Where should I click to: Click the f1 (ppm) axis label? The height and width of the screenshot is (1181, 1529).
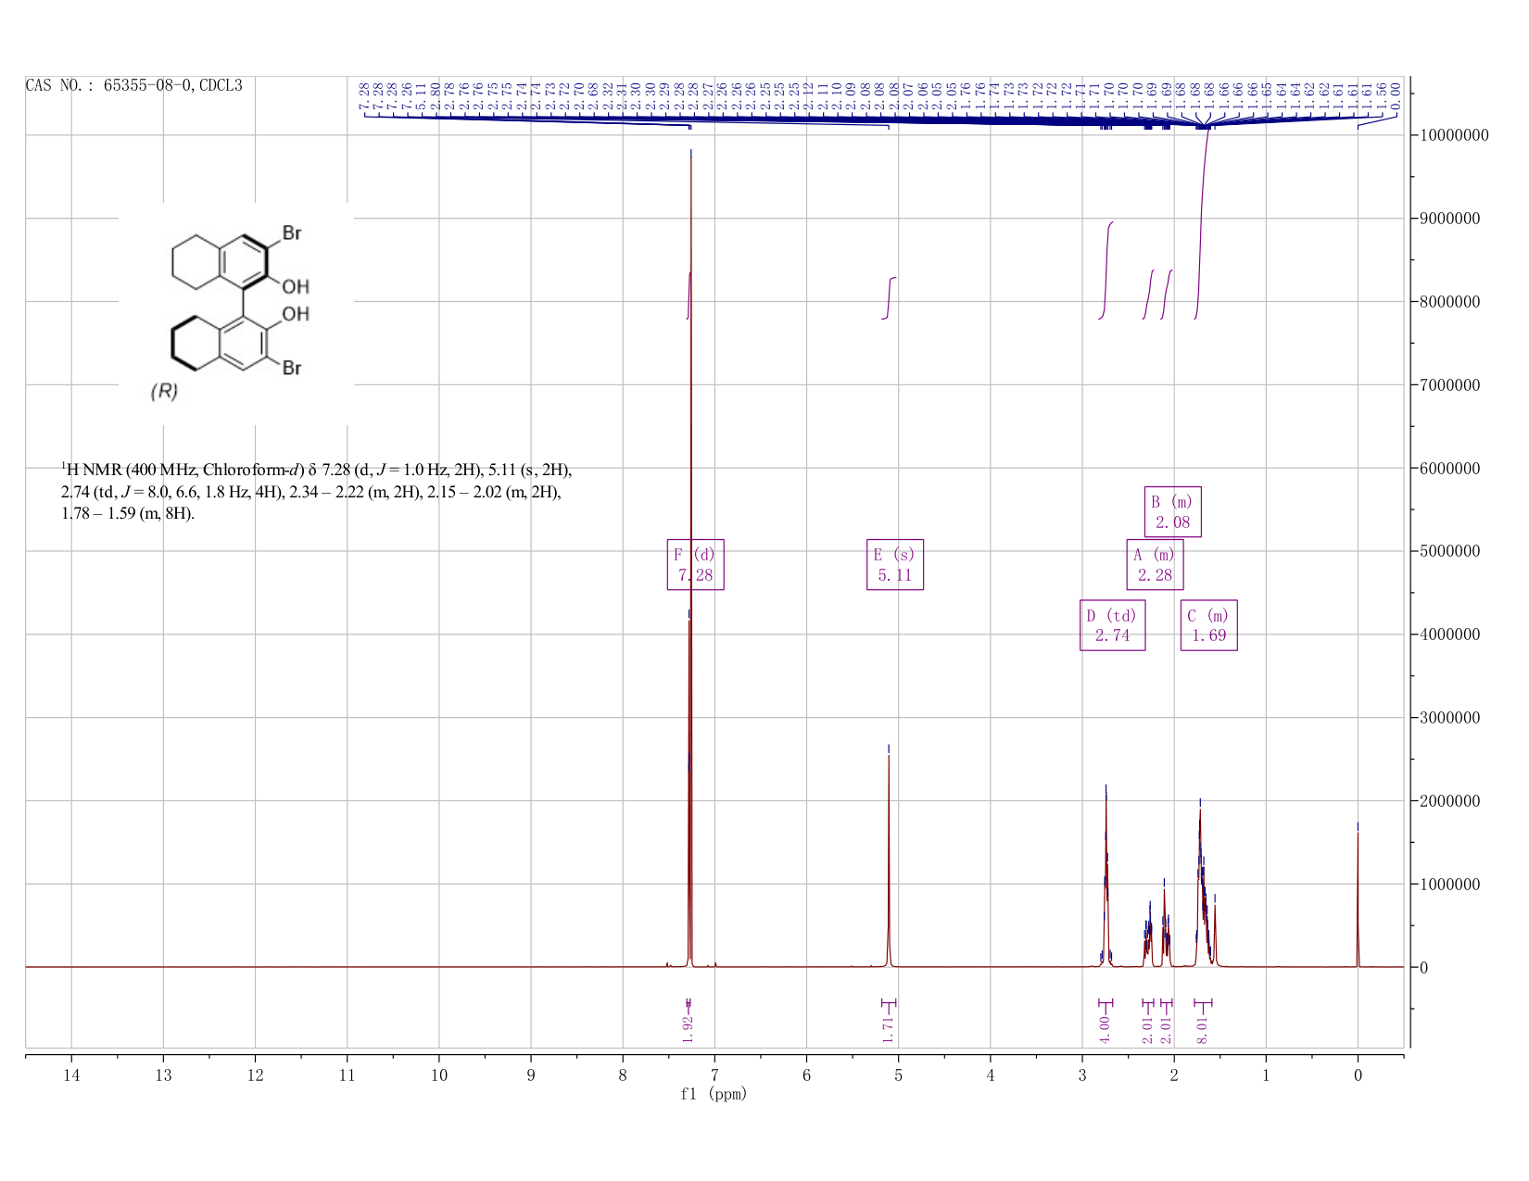tap(714, 1094)
